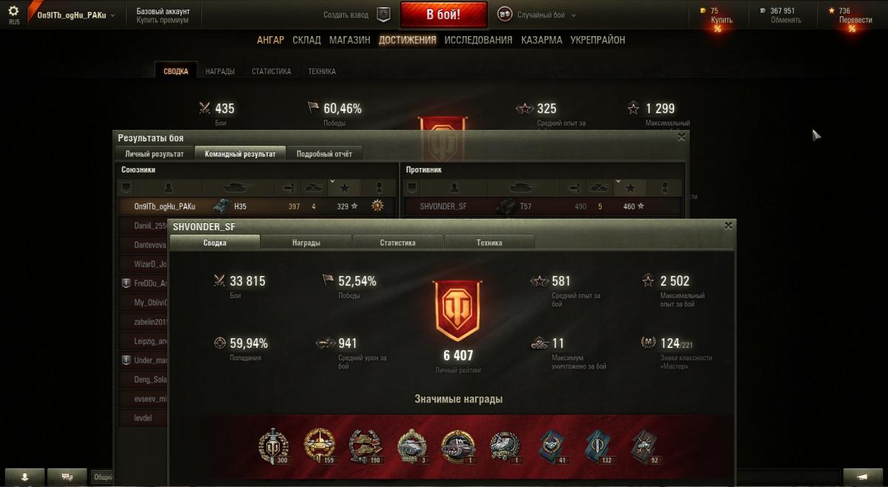The image size is (888, 487).
Task: Switch to the Награды tab in SHVONDER_SF window
Action: click(x=306, y=242)
